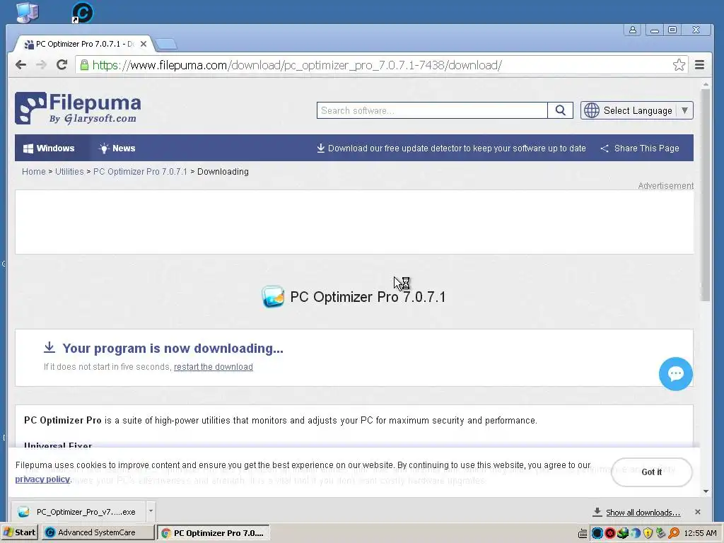Screen dimensions: 724x543
Task: Close the downloads bar
Action: tap(698, 512)
